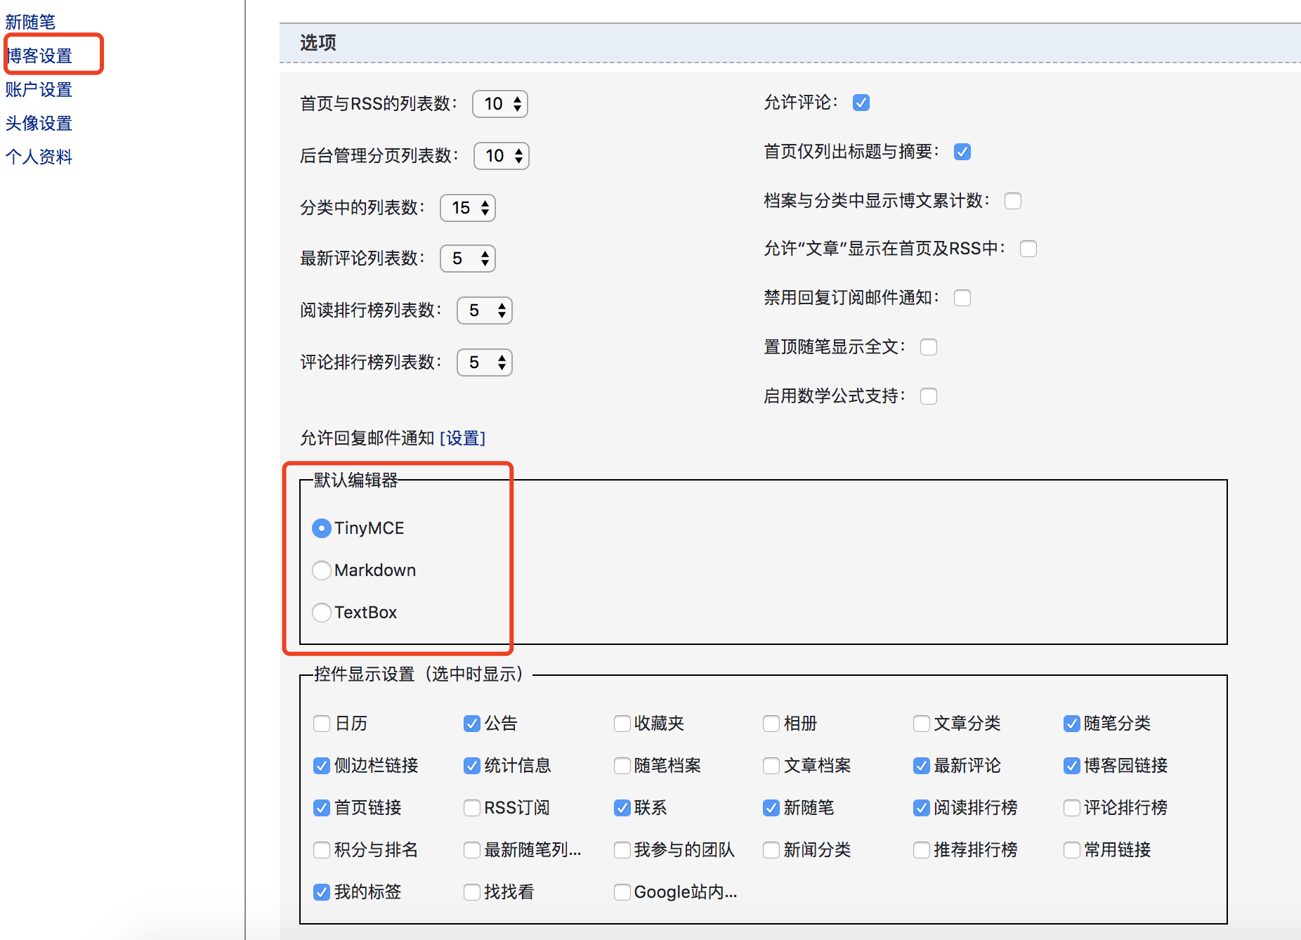1301x940 pixels.
Task: Open 账户设置 from the sidebar
Action: [x=39, y=89]
